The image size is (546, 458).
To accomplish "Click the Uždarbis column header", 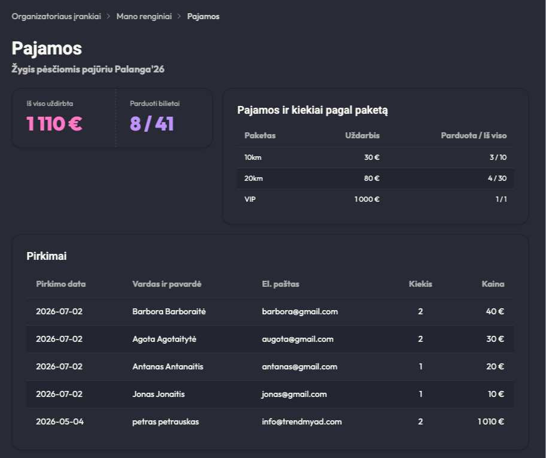I will point(362,135).
